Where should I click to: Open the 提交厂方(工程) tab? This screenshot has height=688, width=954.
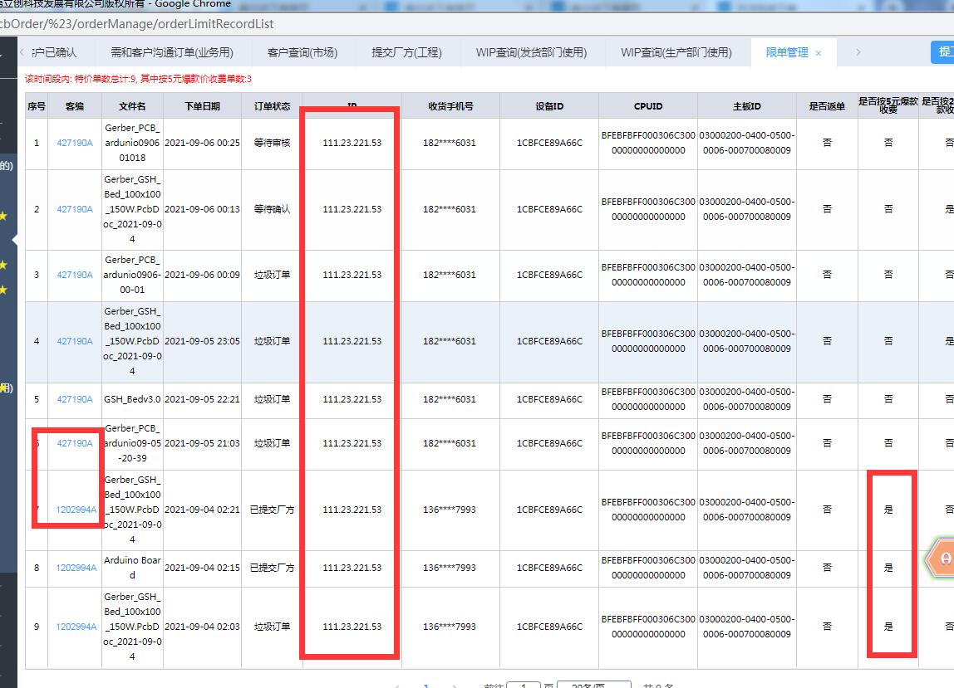[x=406, y=52]
